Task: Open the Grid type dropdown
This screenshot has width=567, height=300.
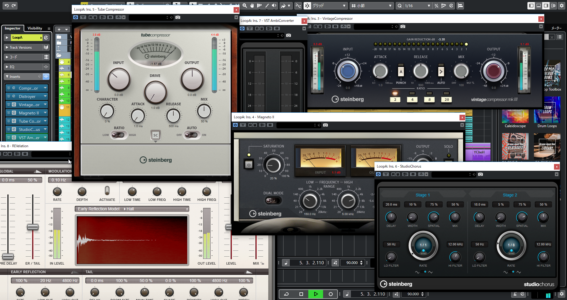Action: coord(372,6)
